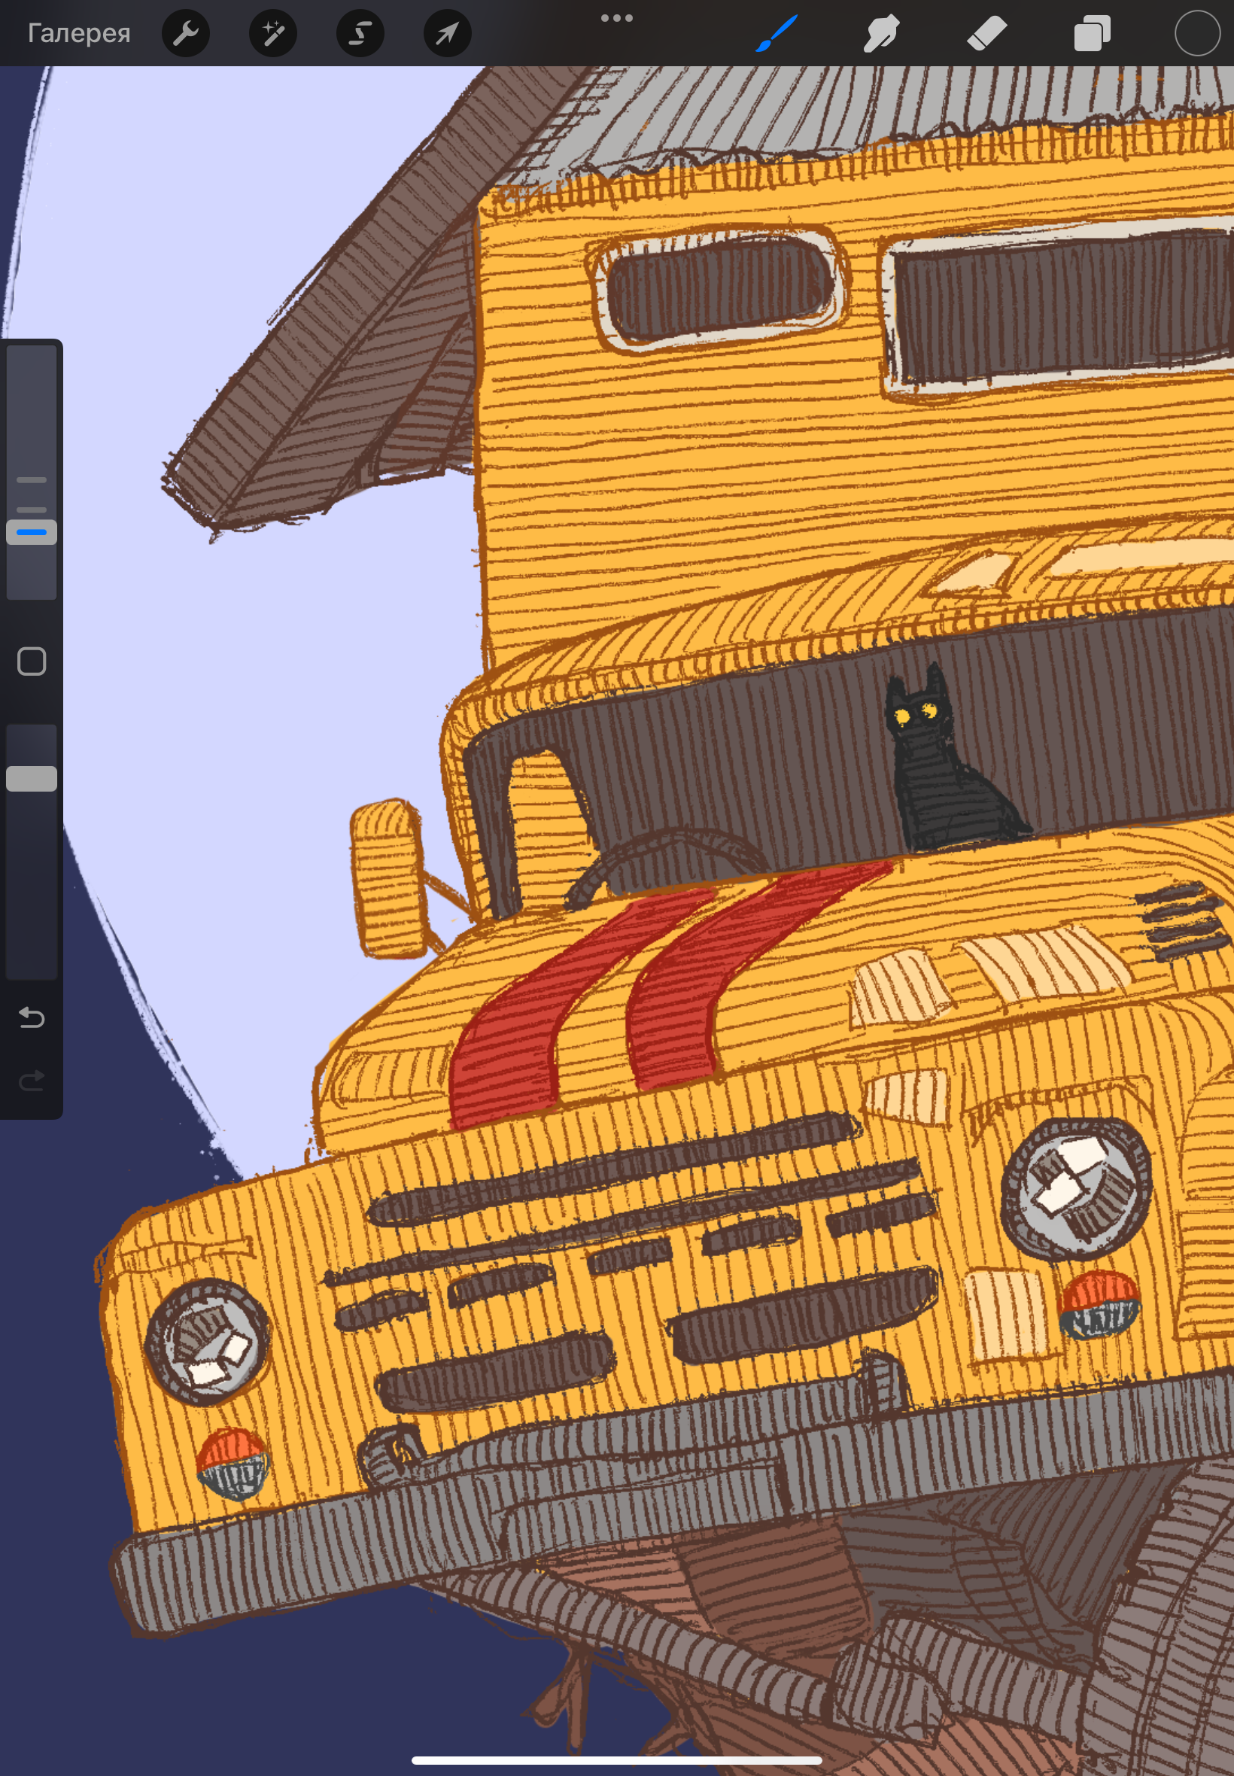The image size is (1234, 1776).
Task: Activate the Transform arrow tool
Action: pos(448,33)
